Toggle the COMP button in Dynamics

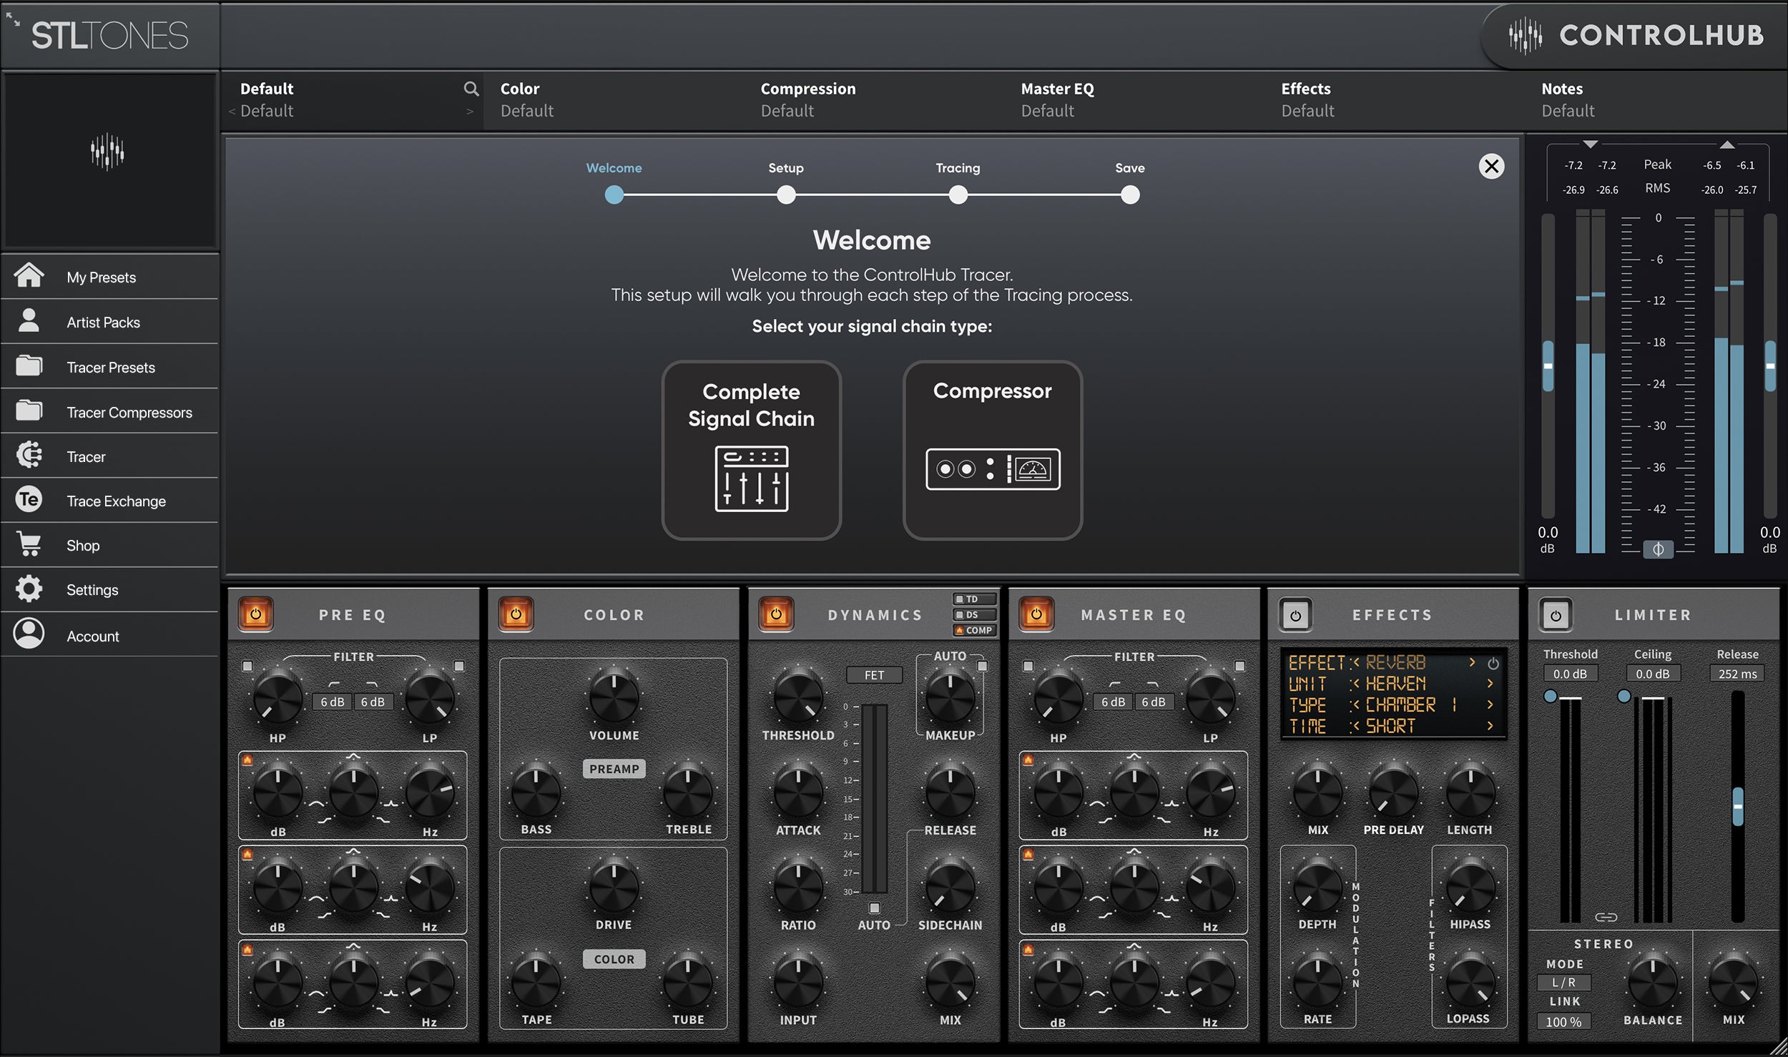pyautogui.click(x=975, y=630)
